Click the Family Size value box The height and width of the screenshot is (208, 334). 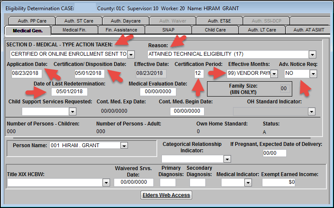(285, 88)
